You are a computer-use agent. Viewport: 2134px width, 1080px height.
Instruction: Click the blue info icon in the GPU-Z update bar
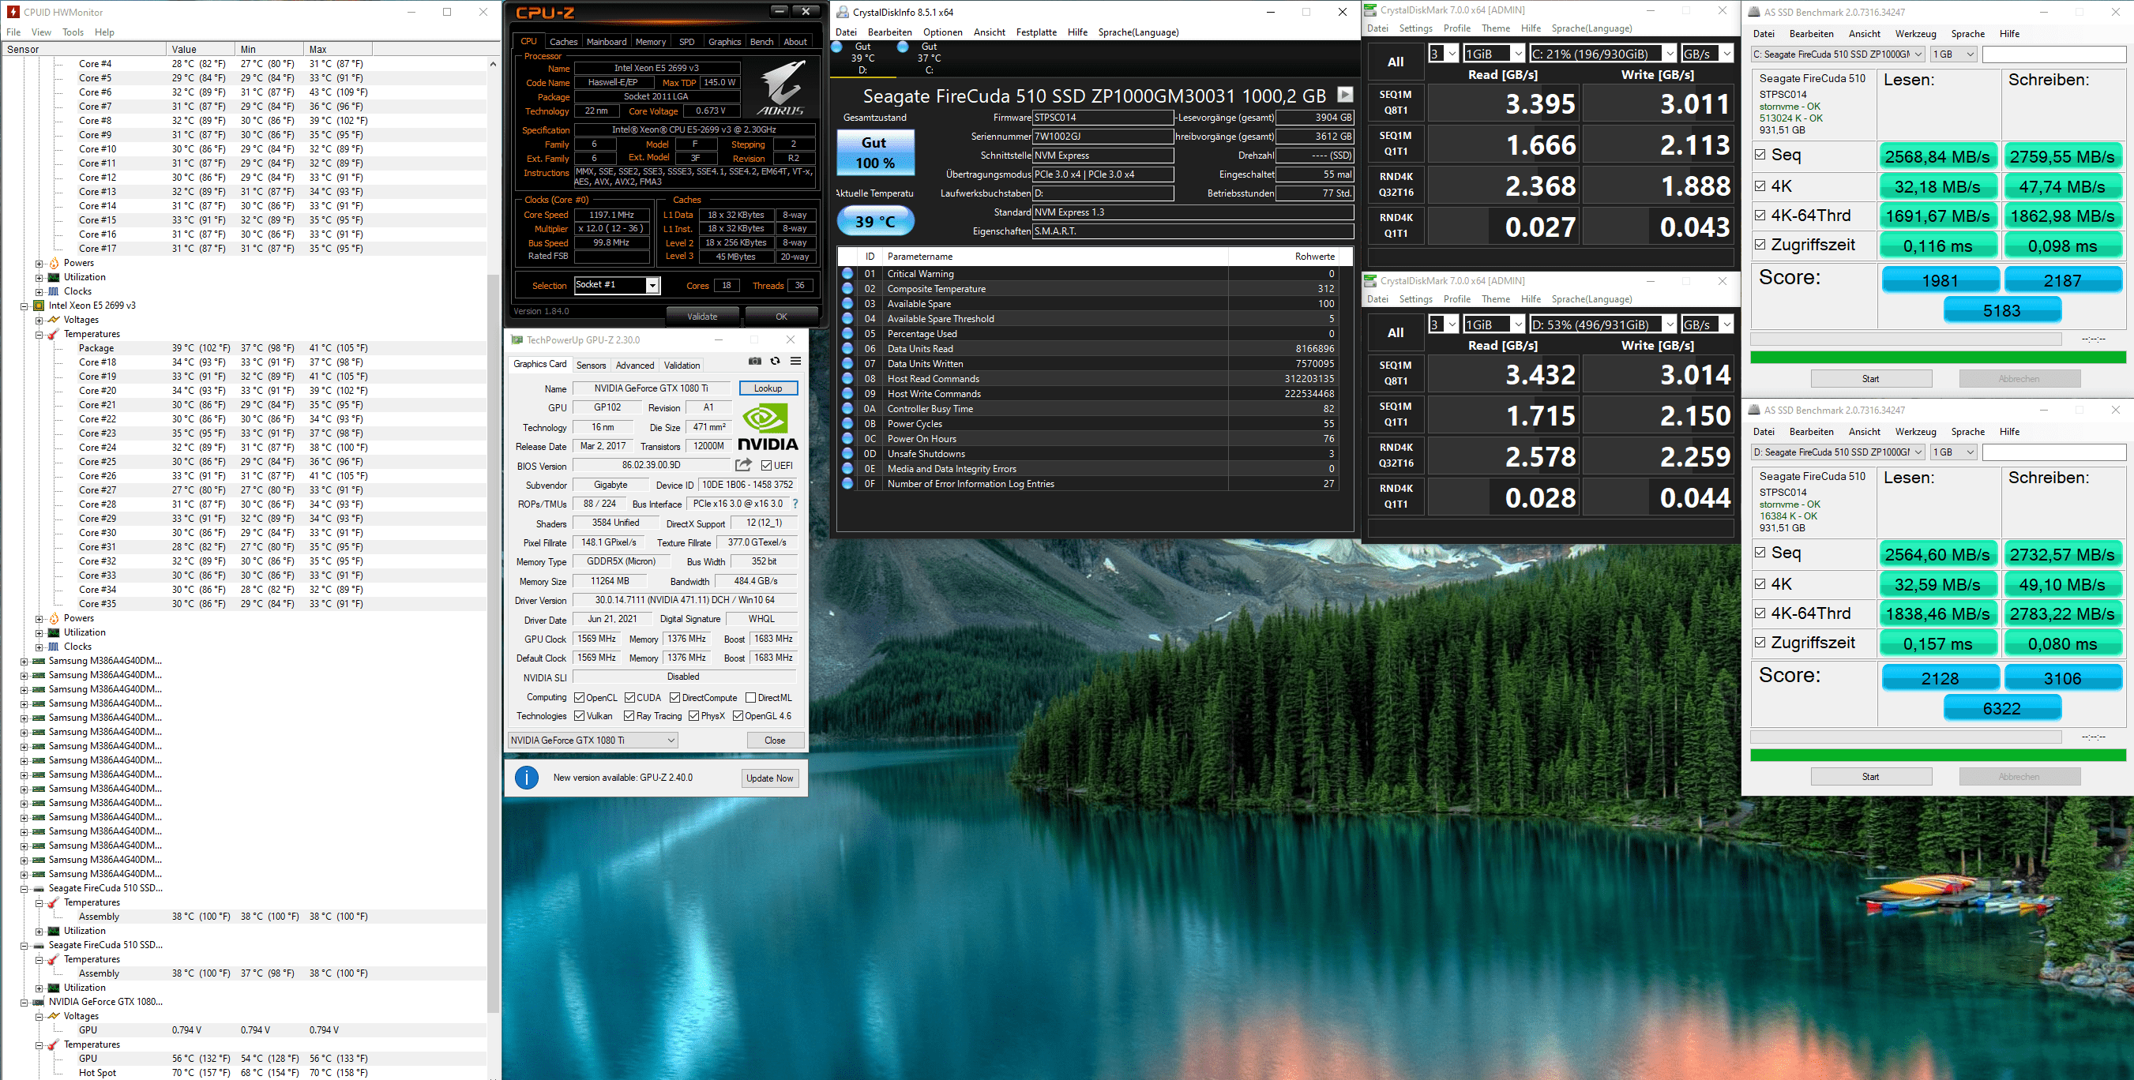[x=527, y=778]
